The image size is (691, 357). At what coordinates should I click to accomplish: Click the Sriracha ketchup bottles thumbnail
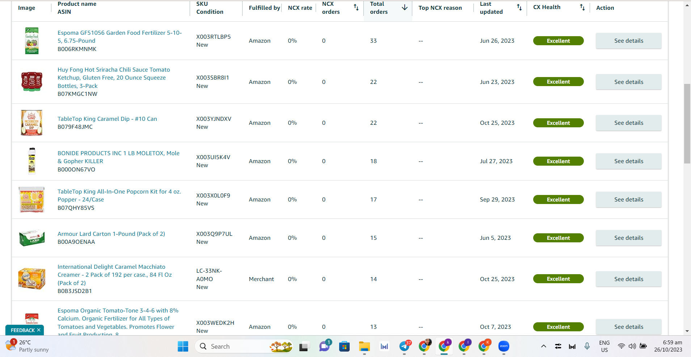click(32, 82)
